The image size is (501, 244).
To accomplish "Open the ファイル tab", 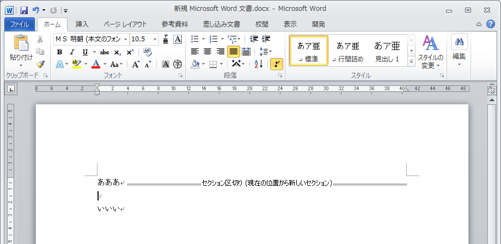I will coord(20,24).
